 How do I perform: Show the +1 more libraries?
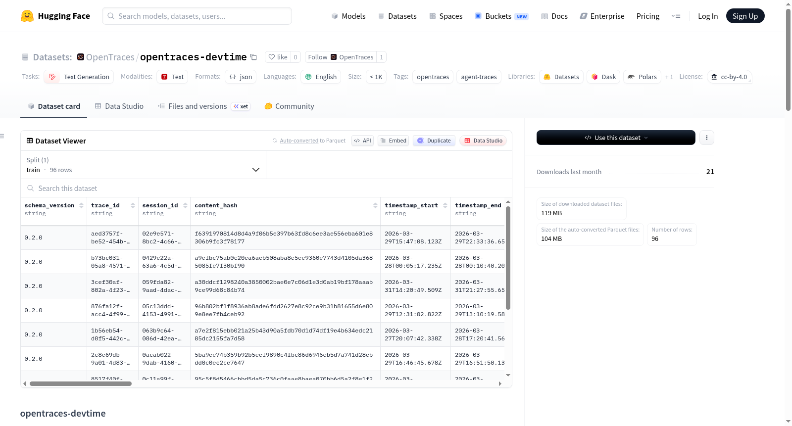point(669,77)
